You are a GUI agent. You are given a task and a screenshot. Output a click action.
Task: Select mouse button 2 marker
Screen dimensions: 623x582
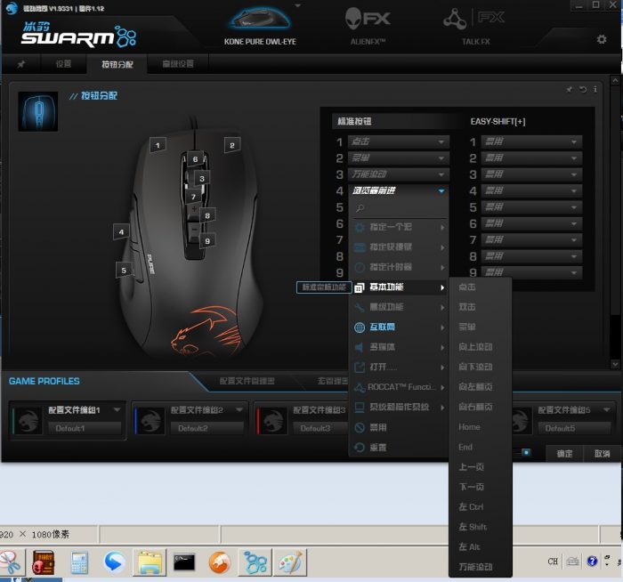tap(232, 145)
